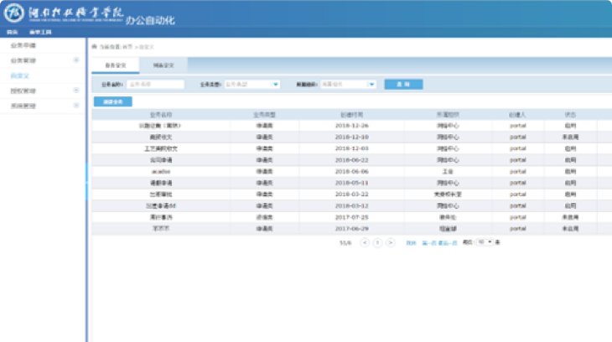Focus the 业务名称 search input field

(x=155, y=84)
